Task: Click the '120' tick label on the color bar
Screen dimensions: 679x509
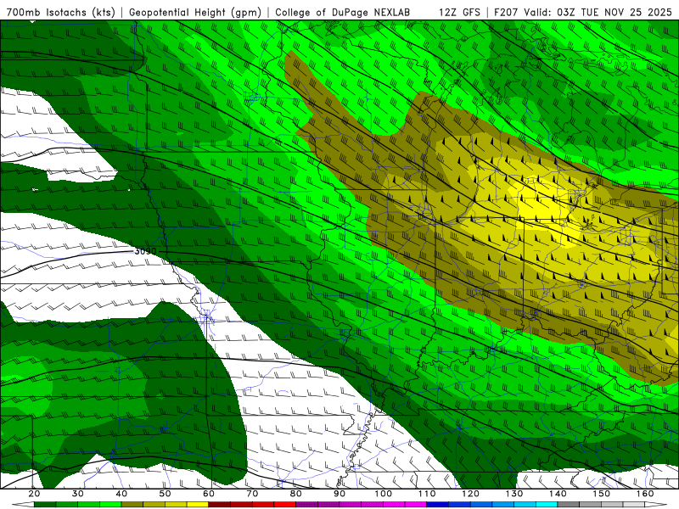Action: [x=471, y=494]
